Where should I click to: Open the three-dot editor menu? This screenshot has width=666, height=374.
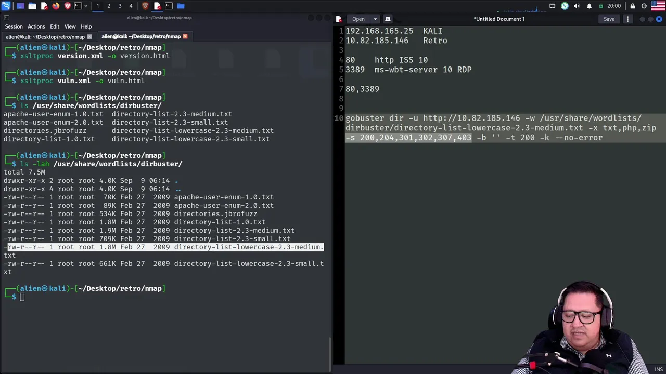coord(627,19)
